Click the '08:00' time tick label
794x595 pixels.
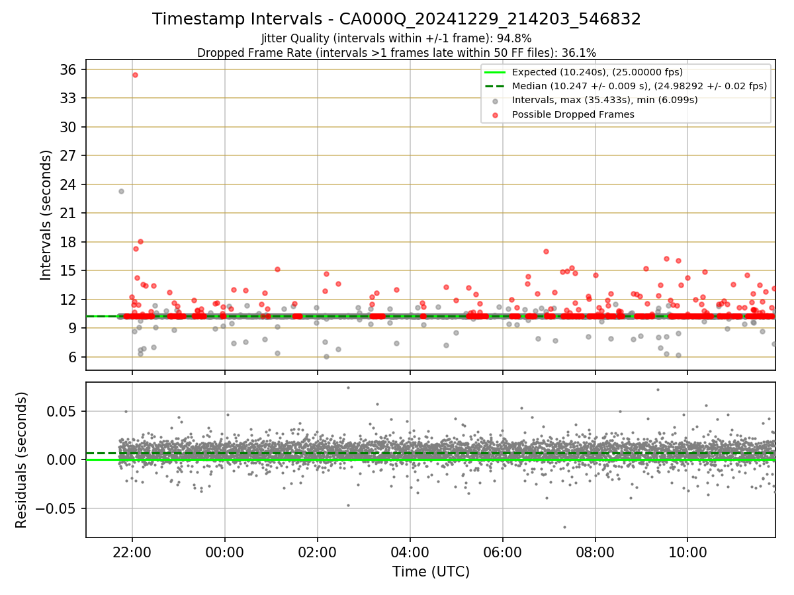pyautogui.click(x=595, y=551)
